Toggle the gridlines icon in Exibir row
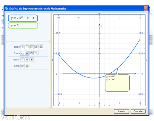Image resolution: width=154 pixels, height=121 pixels. pyautogui.click(x=32, y=47)
